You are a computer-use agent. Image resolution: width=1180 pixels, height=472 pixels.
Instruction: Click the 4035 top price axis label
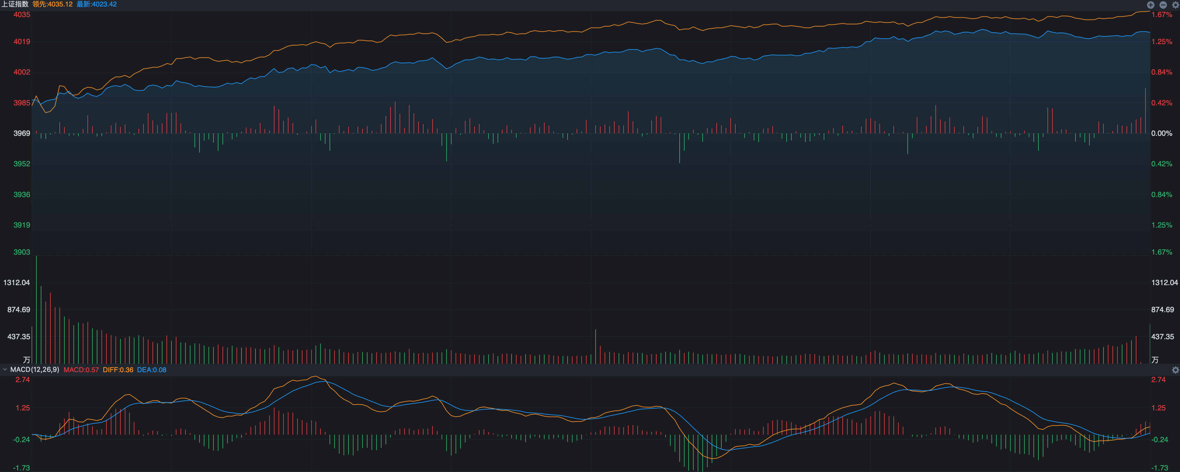point(21,15)
